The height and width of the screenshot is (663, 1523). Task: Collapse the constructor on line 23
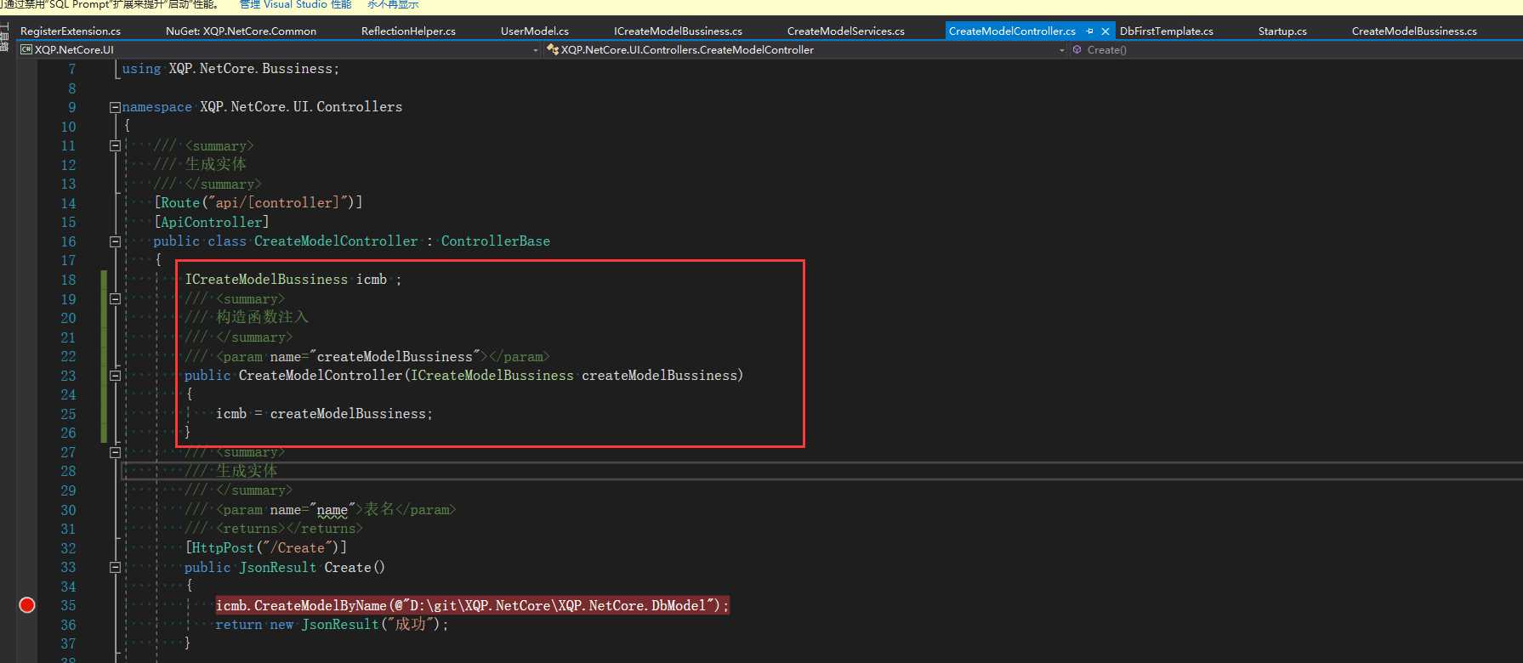point(115,376)
